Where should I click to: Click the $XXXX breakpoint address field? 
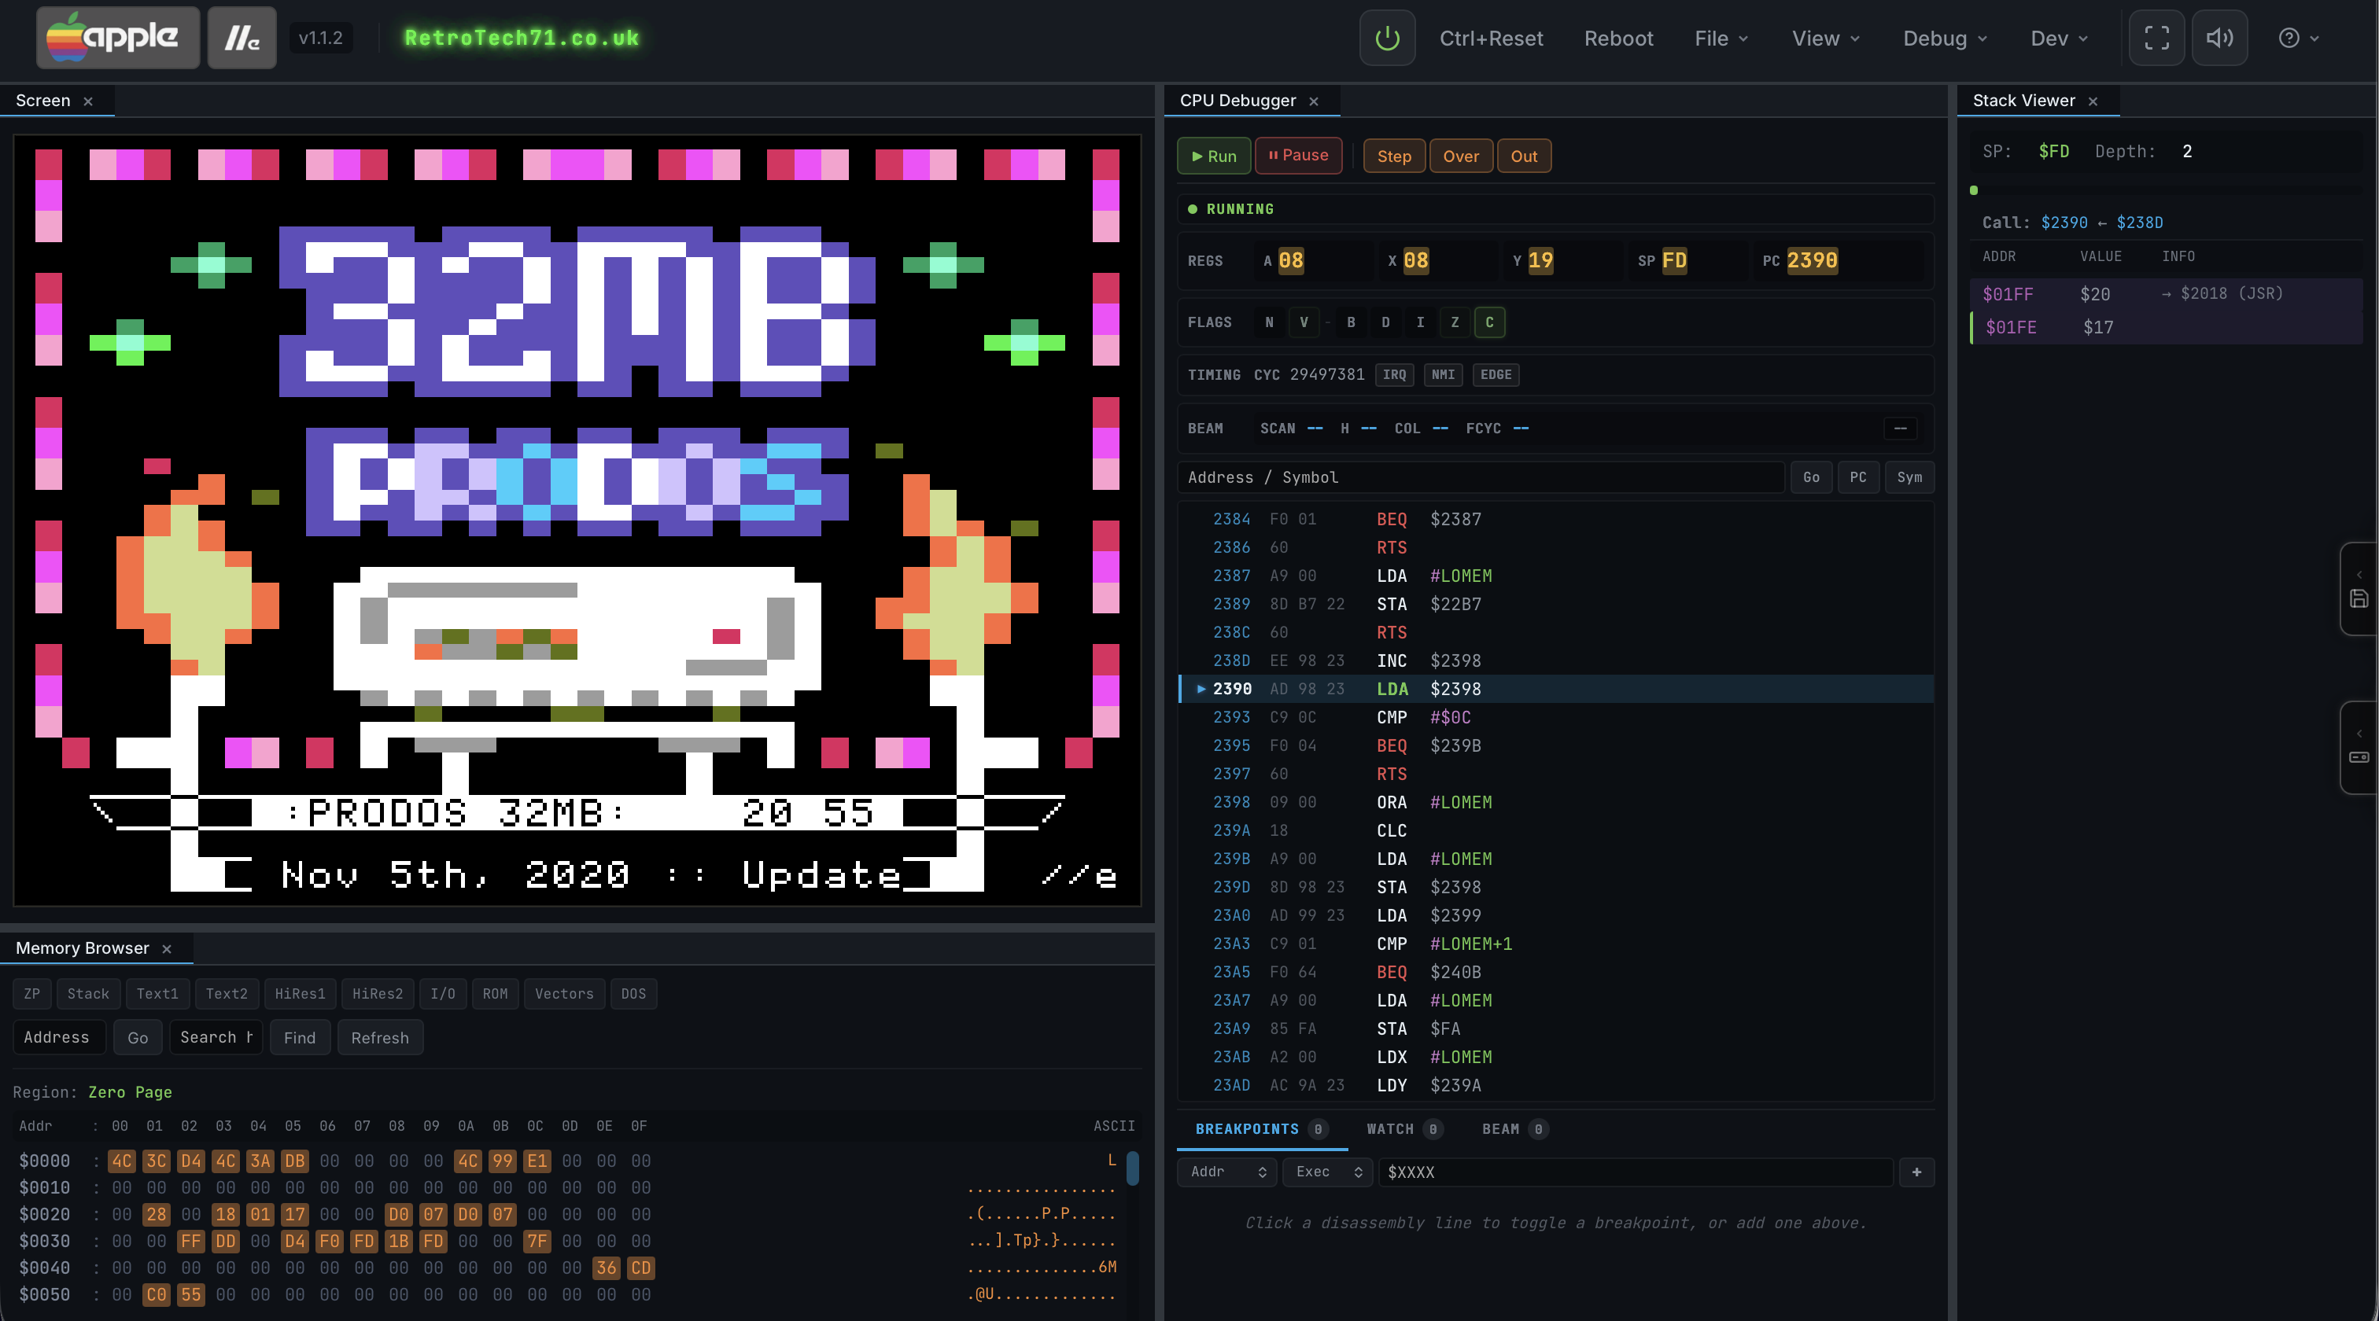pos(1636,1172)
